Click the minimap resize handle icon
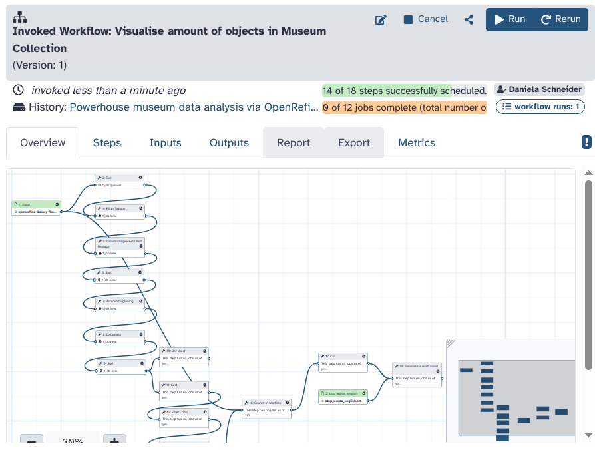The height and width of the screenshot is (450, 595). (451, 343)
